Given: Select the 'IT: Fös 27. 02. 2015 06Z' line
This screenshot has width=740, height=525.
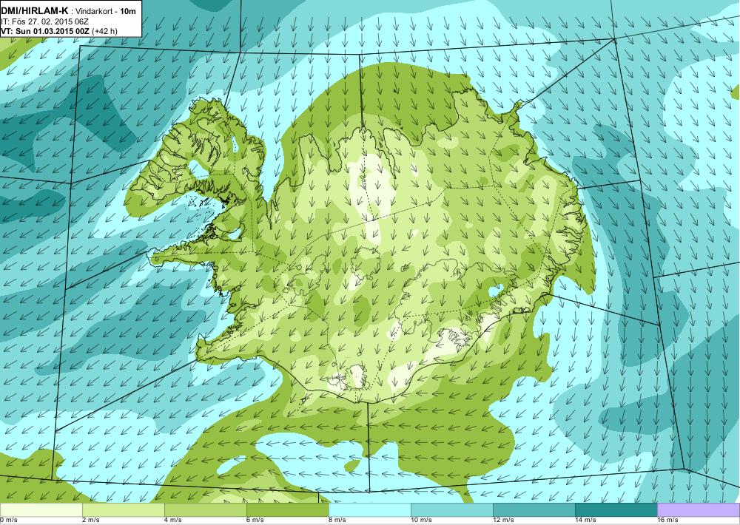Looking at the screenshot, I should 45,21.
